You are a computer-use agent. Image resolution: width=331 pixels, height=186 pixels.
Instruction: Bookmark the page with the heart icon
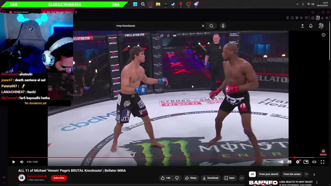pos(306,18)
